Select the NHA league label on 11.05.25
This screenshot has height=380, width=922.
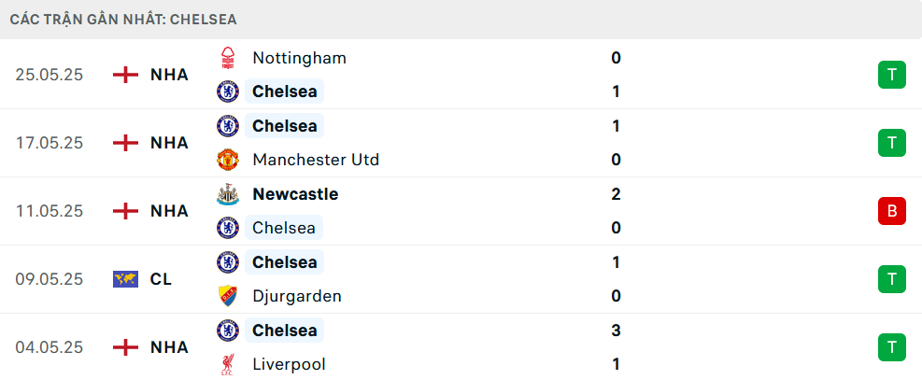(x=169, y=211)
